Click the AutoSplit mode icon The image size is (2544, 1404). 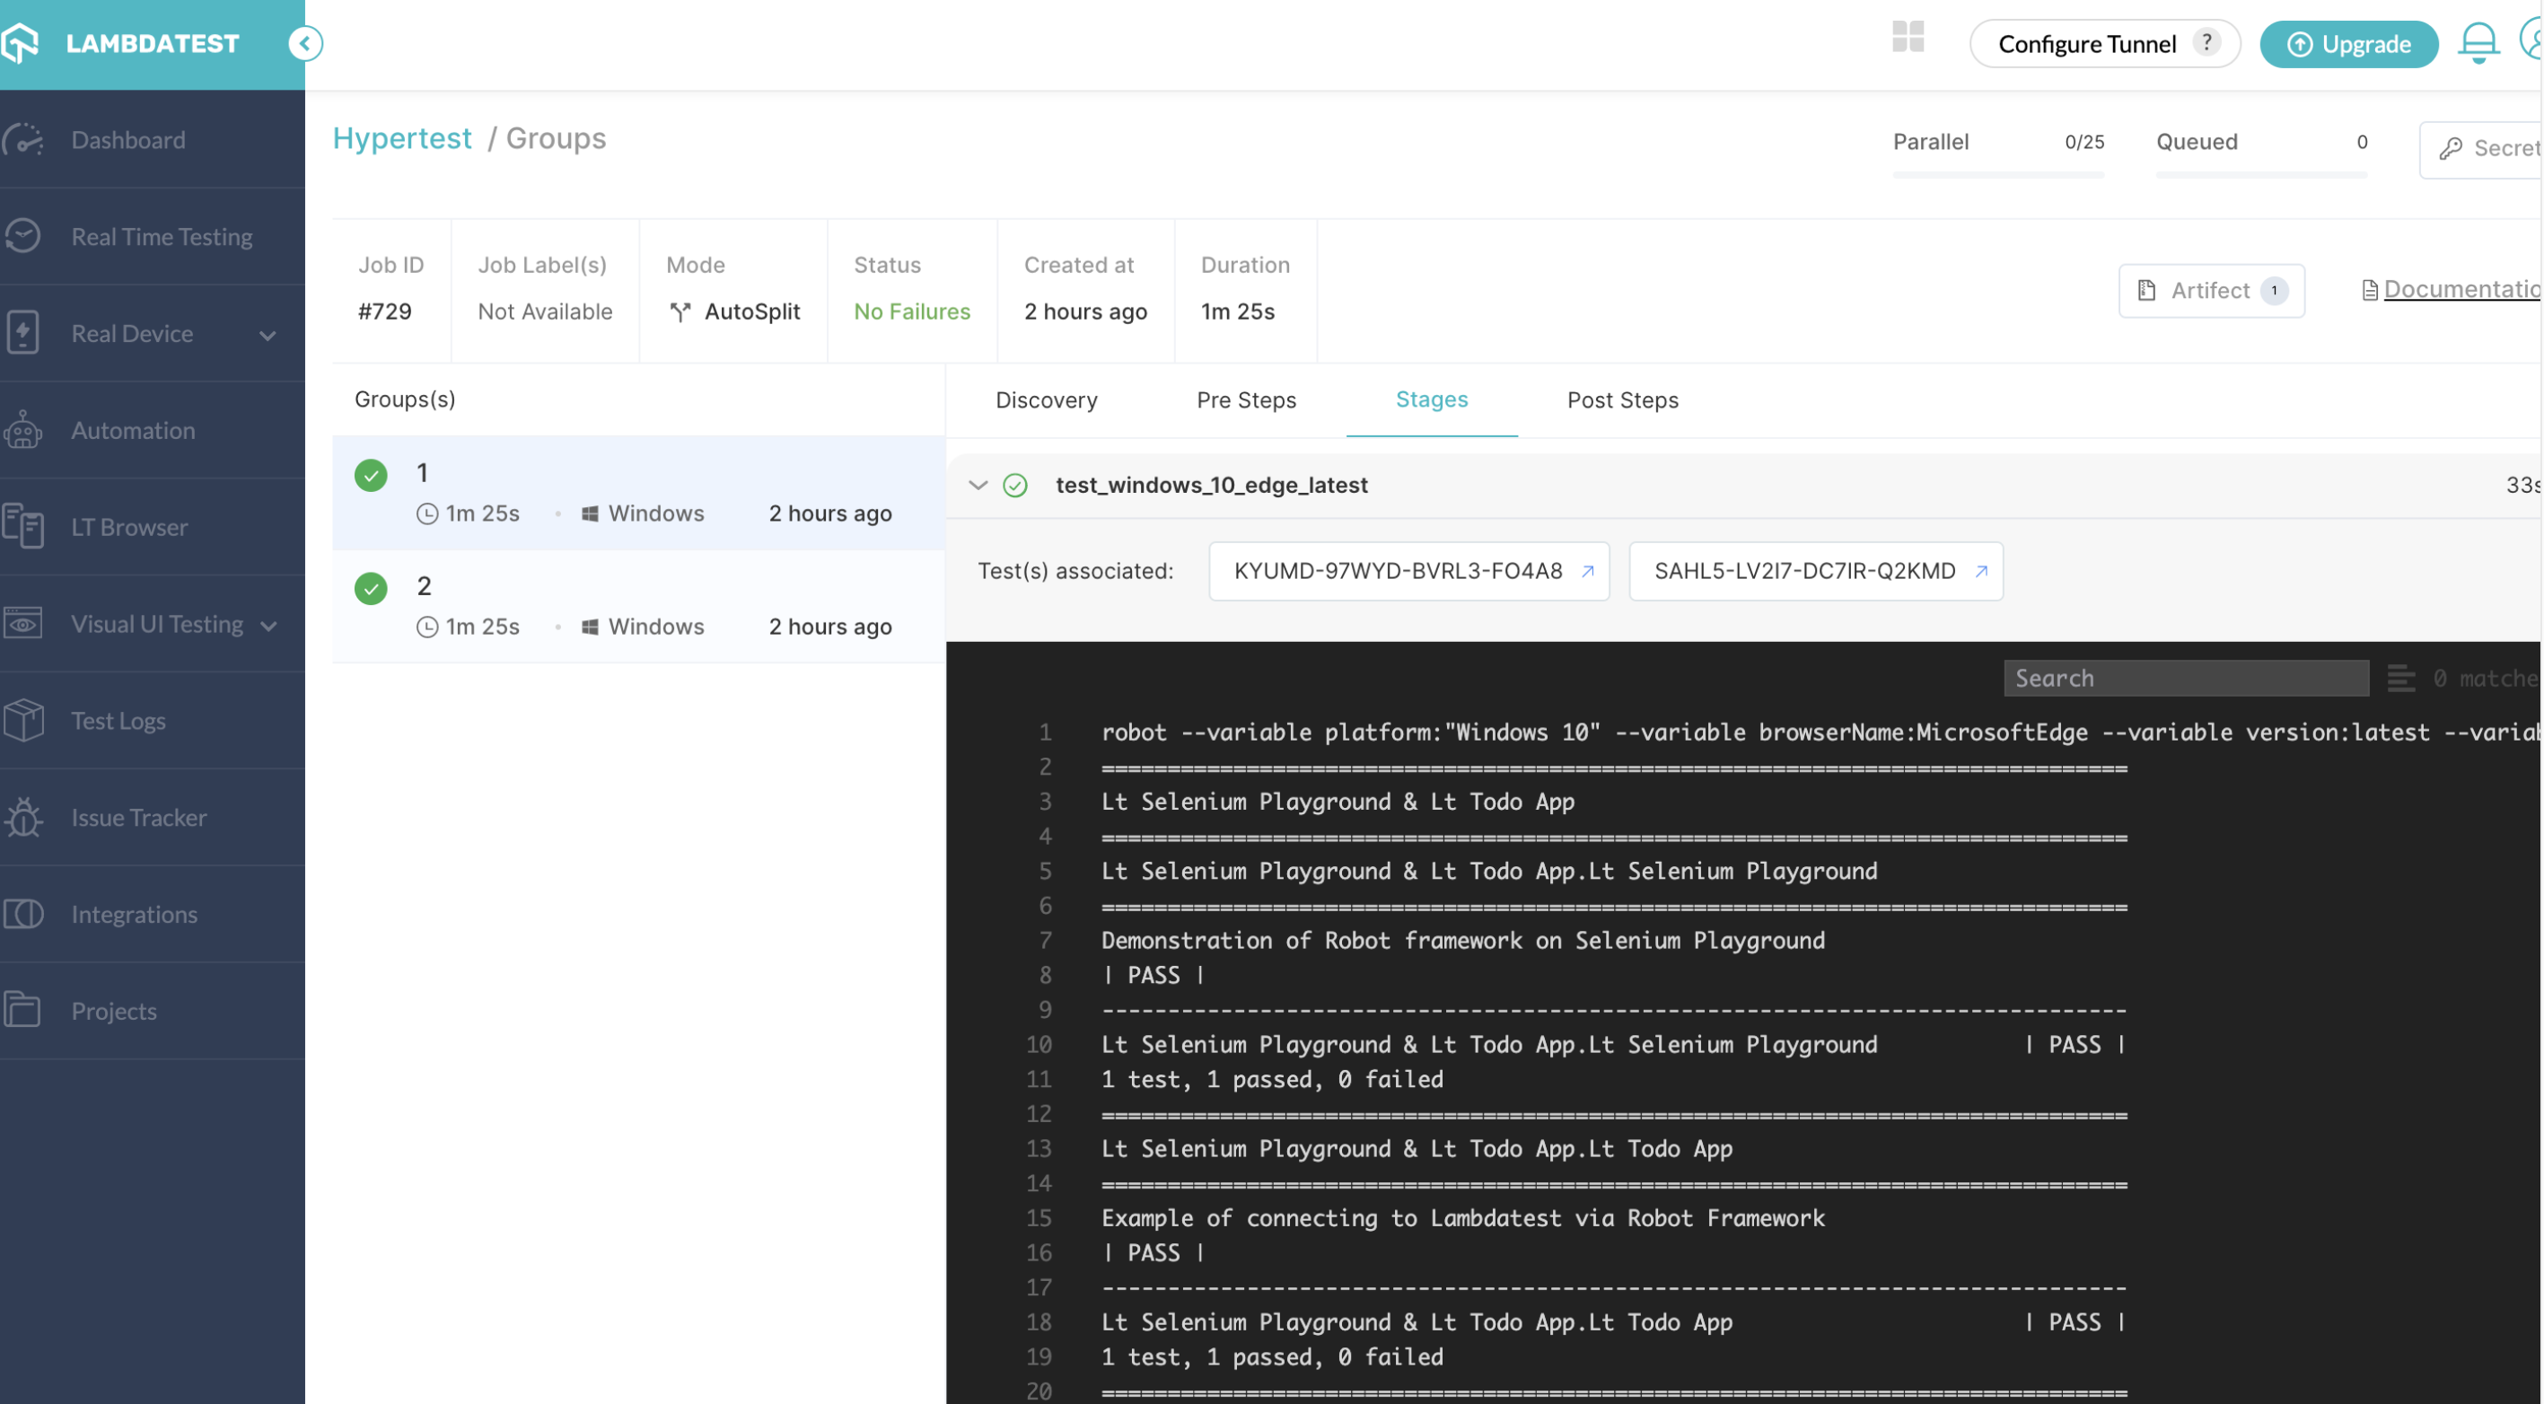pyautogui.click(x=680, y=312)
